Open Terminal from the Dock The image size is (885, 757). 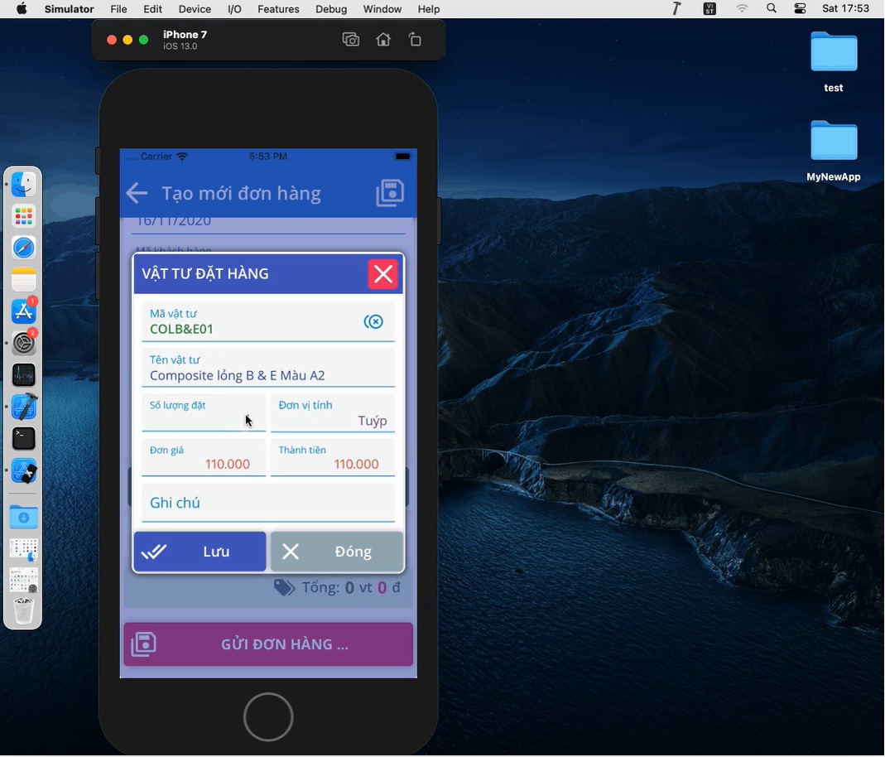coord(24,438)
